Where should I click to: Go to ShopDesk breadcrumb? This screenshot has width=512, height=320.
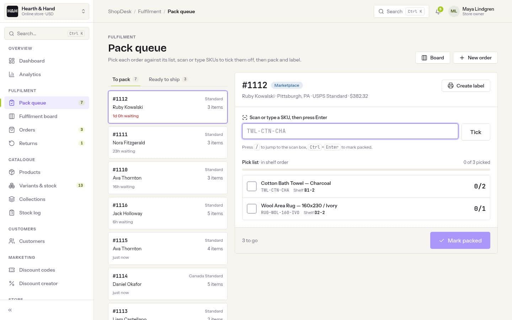tap(120, 11)
